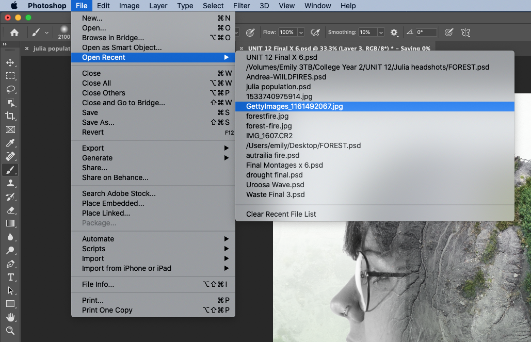The height and width of the screenshot is (342, 531).
Task: Toggle pressure for size icon
Action: tap(449, 32)
